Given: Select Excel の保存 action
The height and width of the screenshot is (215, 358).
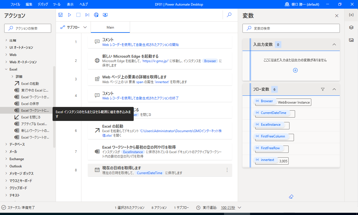Looking at the screenshot, I should [x=27, y=104].
